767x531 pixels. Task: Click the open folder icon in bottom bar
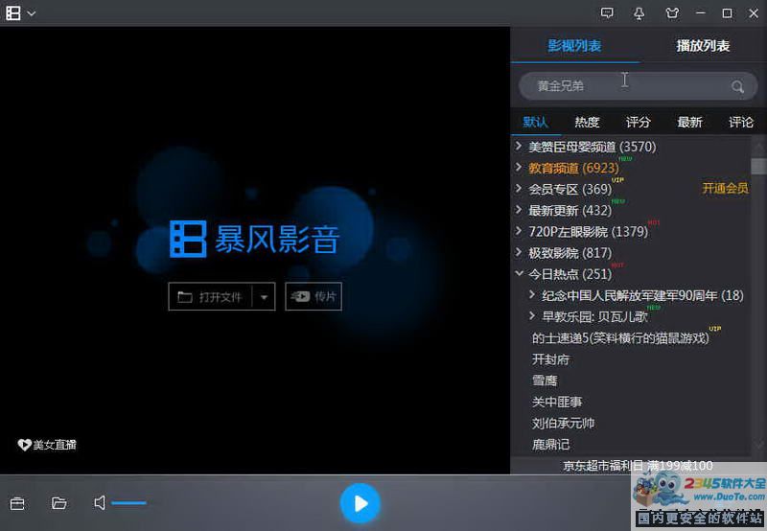[x=59, y=503]
